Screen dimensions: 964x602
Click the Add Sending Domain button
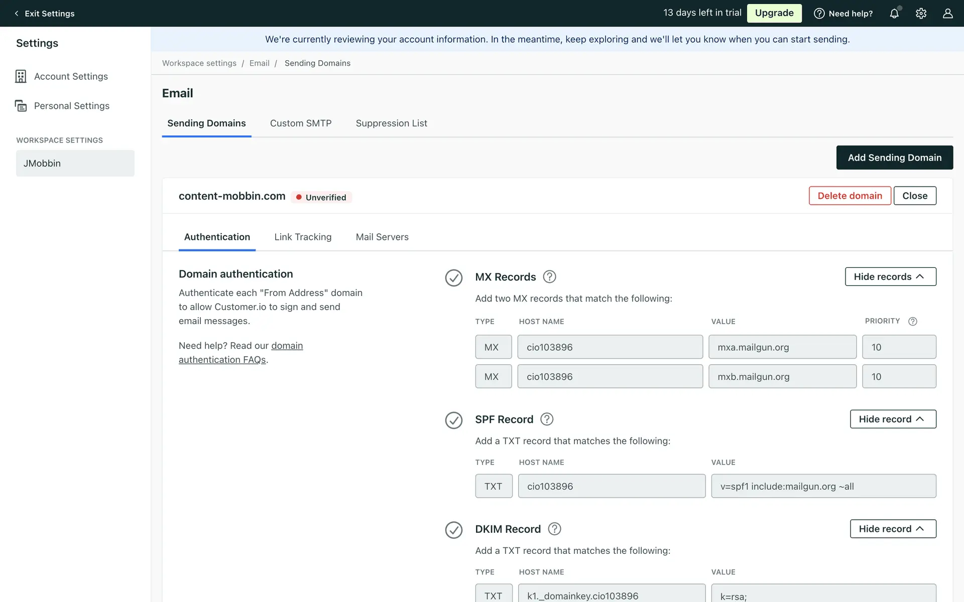point(894,158)
